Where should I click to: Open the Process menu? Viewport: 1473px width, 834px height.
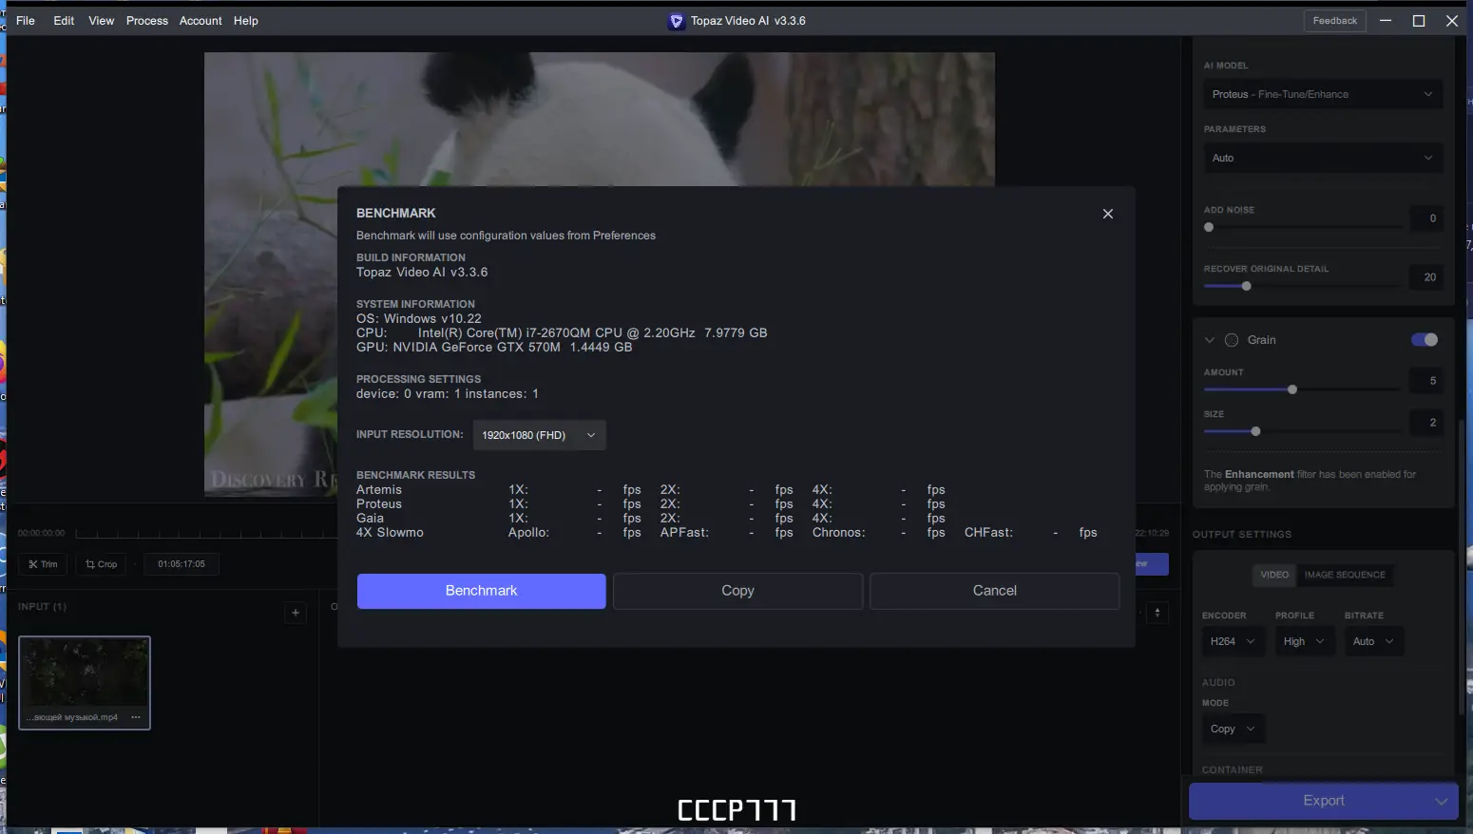[147, 21]
